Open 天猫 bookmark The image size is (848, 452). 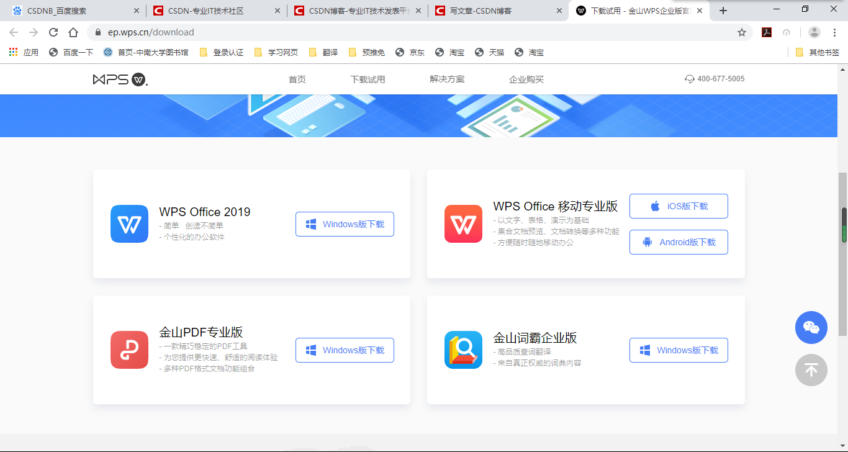point(490,52)
